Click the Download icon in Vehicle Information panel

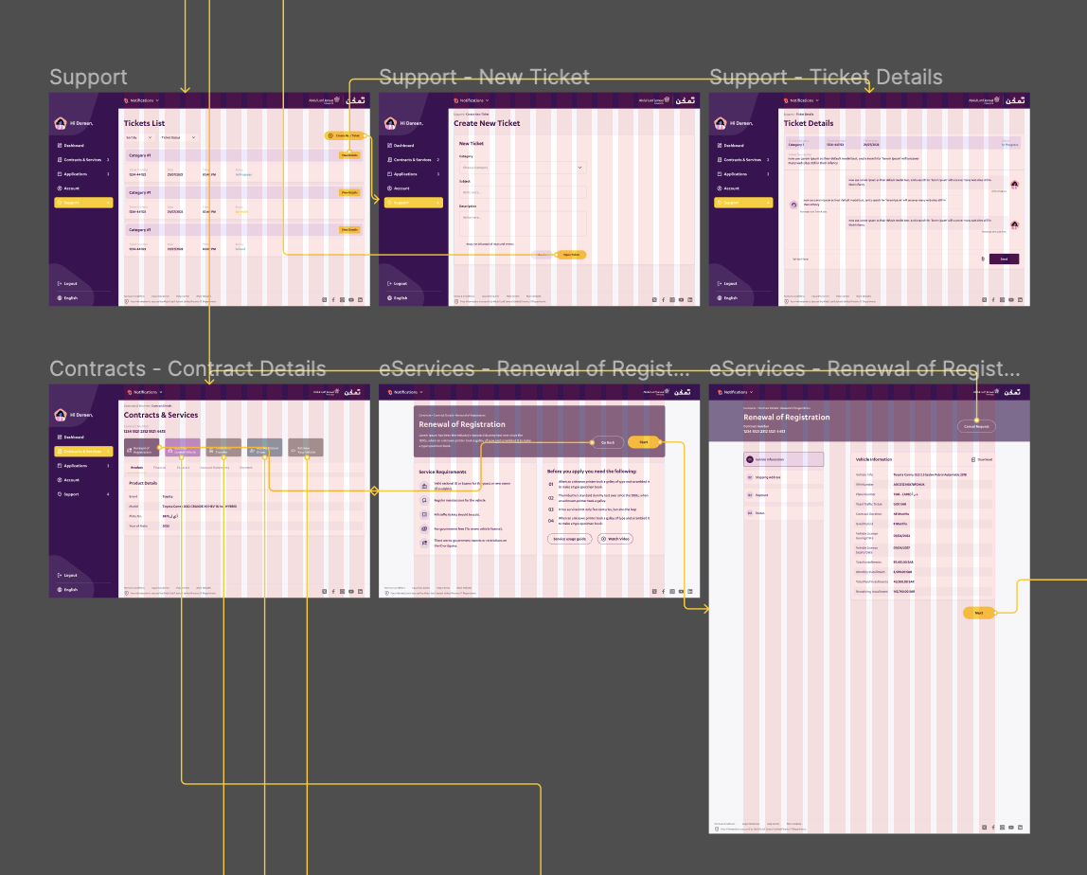click(x=973, y=459)
